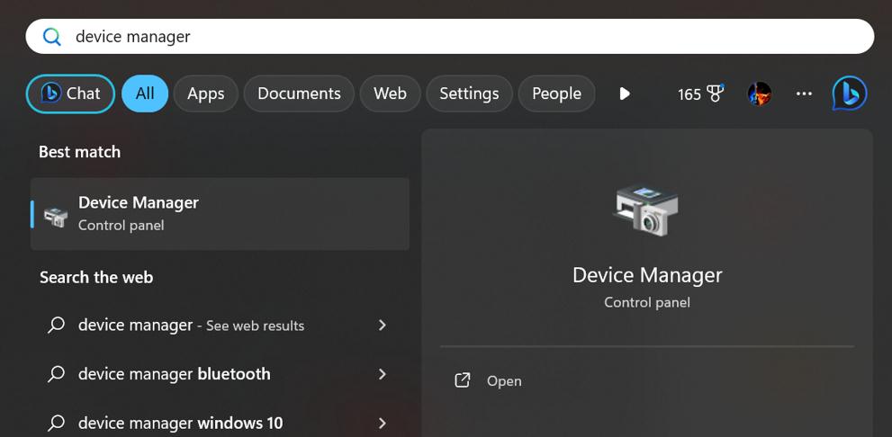Open the user profile avatar
892x437 pixels.
point(760,94)
